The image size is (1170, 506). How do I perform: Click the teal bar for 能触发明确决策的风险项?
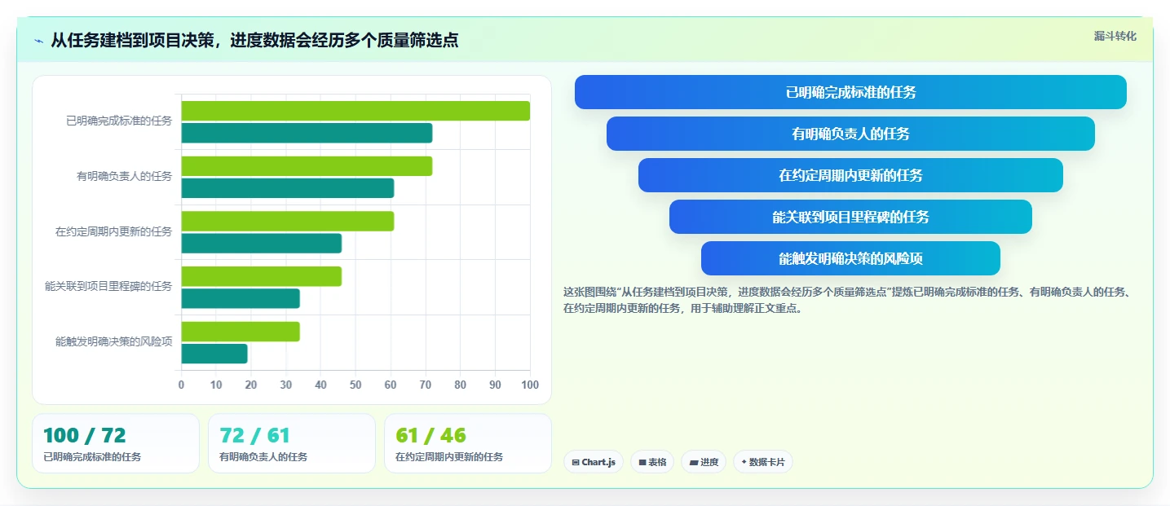214,354
